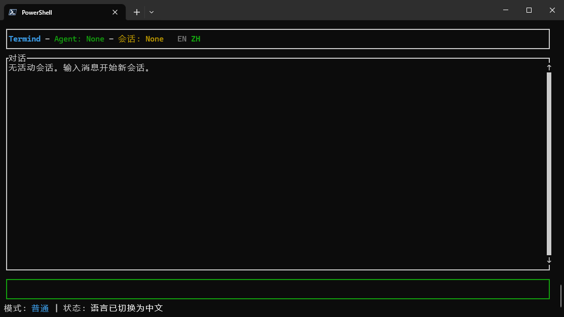
Task: Expand the new tab profile dropdown chevron
Action: (152, 12)
